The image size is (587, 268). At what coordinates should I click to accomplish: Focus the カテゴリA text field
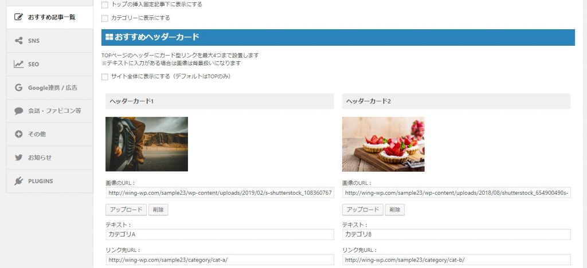[x=220, y=235]
